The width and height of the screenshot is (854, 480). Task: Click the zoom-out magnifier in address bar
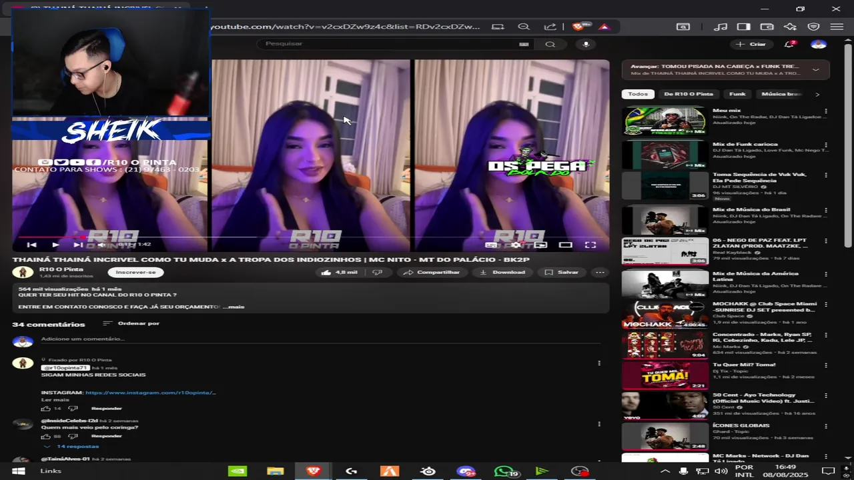coord(524,27)
